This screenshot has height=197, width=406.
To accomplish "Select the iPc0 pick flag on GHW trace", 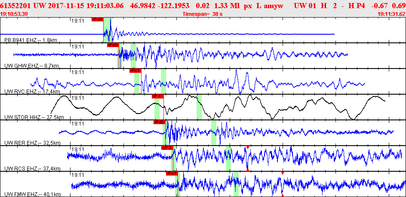I will [113, 45].
